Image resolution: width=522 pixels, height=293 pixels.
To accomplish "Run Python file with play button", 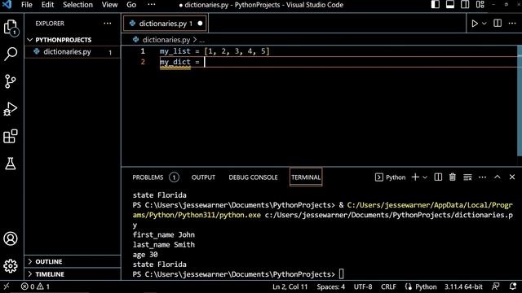I will pyautogui.click(x=475, y=24).
